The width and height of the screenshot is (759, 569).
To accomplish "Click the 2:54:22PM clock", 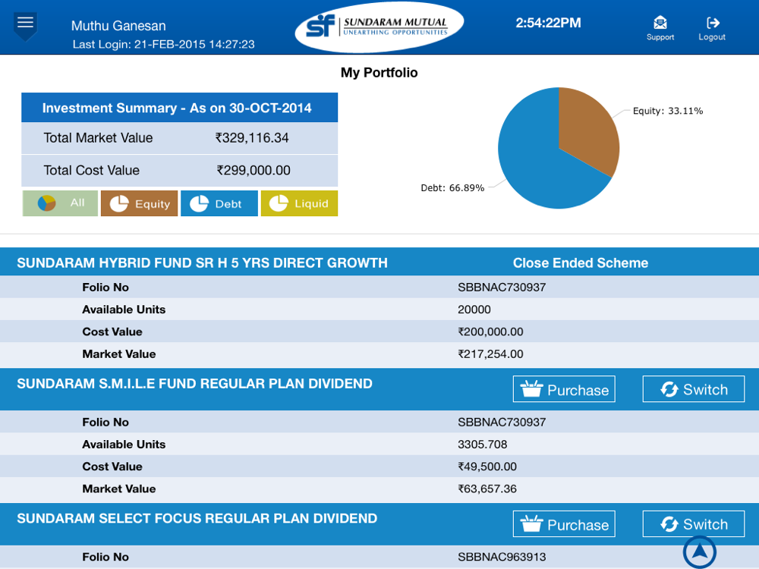I will coord(548,23).
